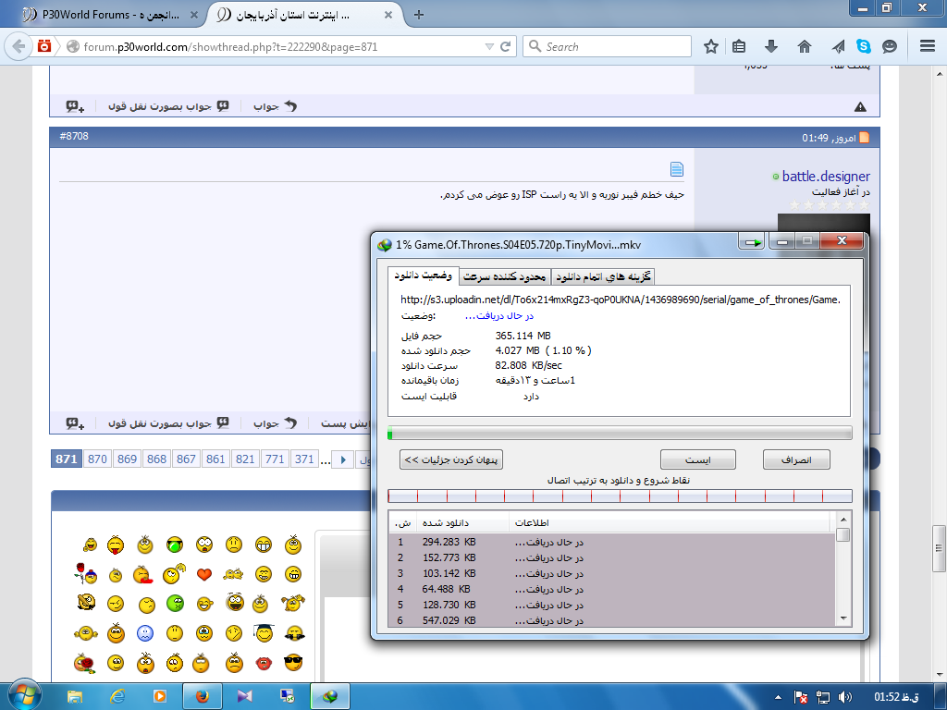Go to page 371

pyautogui.click(x=304, y=459)
